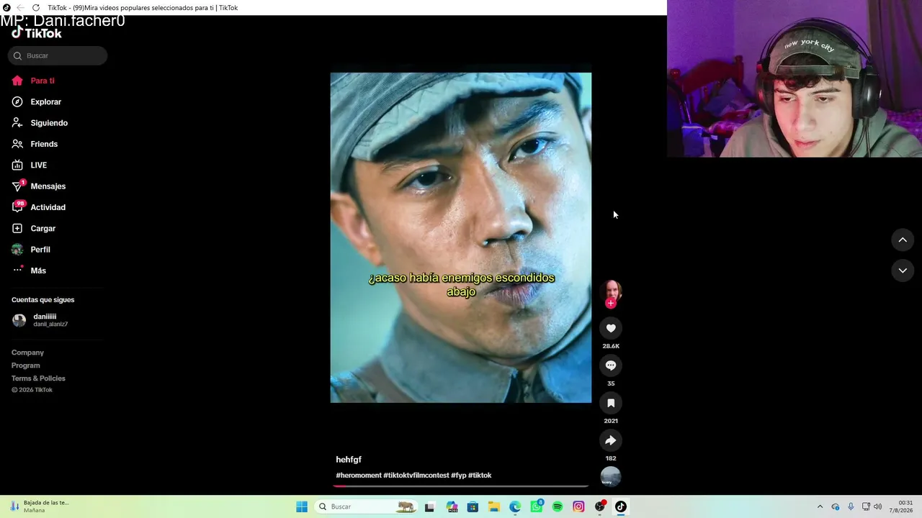Open the #tiktok hashtag

tap(480, 476)
